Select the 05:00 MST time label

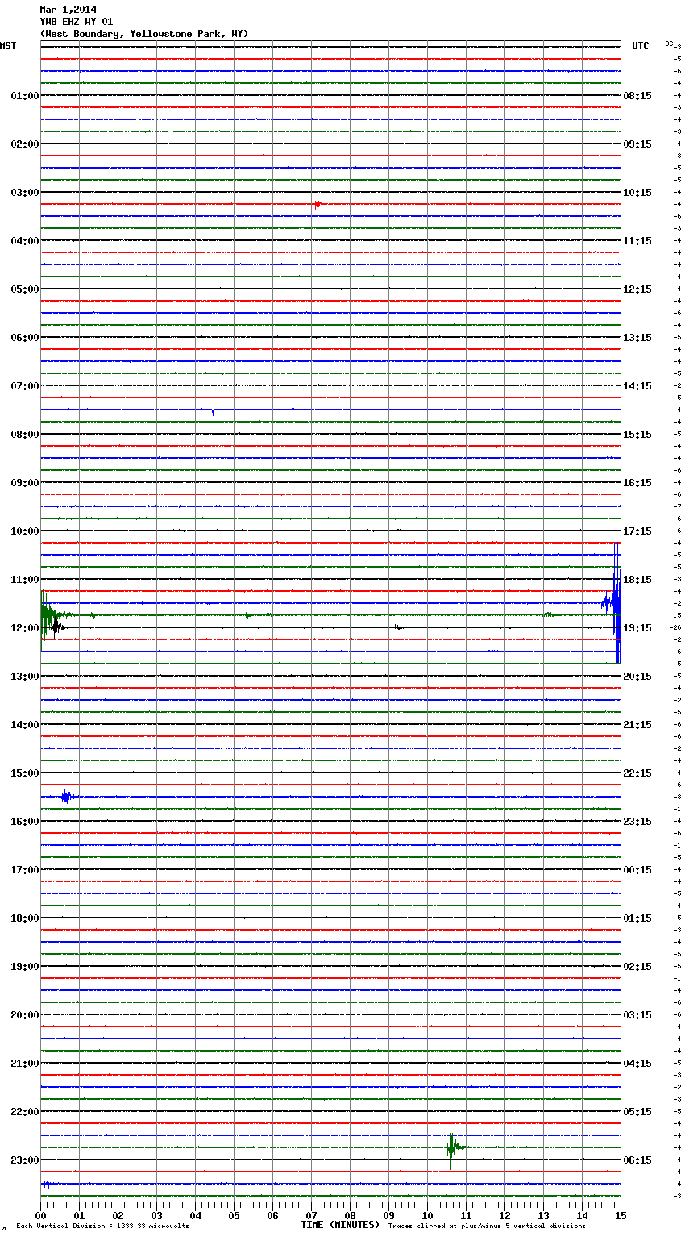[x=25, y=289]
